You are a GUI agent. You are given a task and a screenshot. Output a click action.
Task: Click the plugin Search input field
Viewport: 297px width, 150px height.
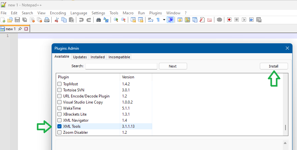point(121,66)
